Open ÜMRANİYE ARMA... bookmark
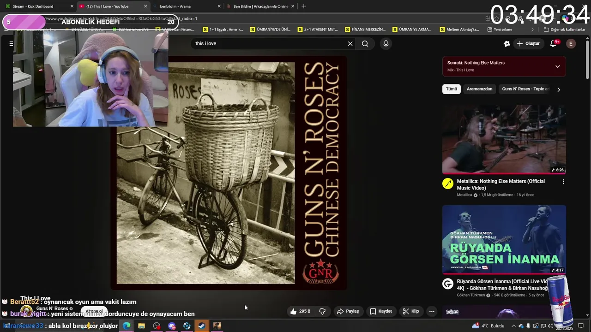 pos(412,30)
